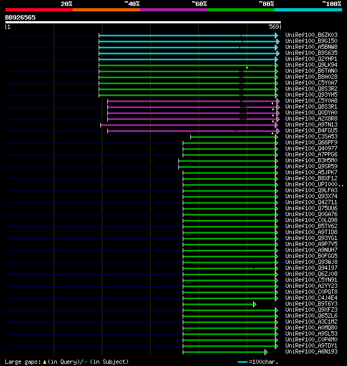This screenshot has height=366, width=347.
Task: Click the UniRef100_C4J4E4 label
Action: (x=311, y=298)
